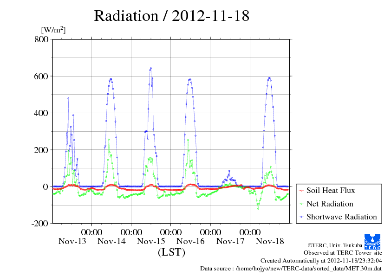This screenshot has width=391, height=276.
Task: Click the Created Automatically timestamp text
Action: click(x=321, y=261)
